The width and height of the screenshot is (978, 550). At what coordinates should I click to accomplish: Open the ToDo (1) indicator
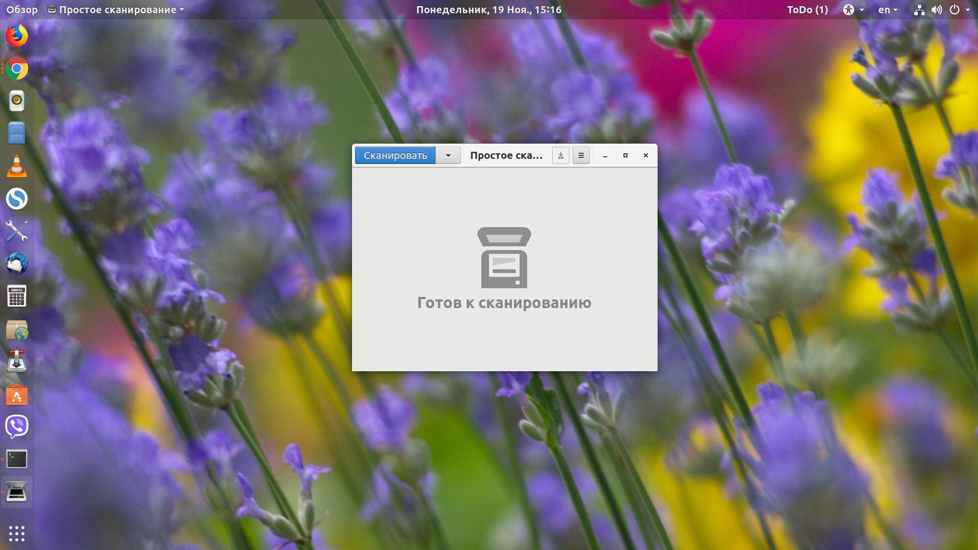807,10
